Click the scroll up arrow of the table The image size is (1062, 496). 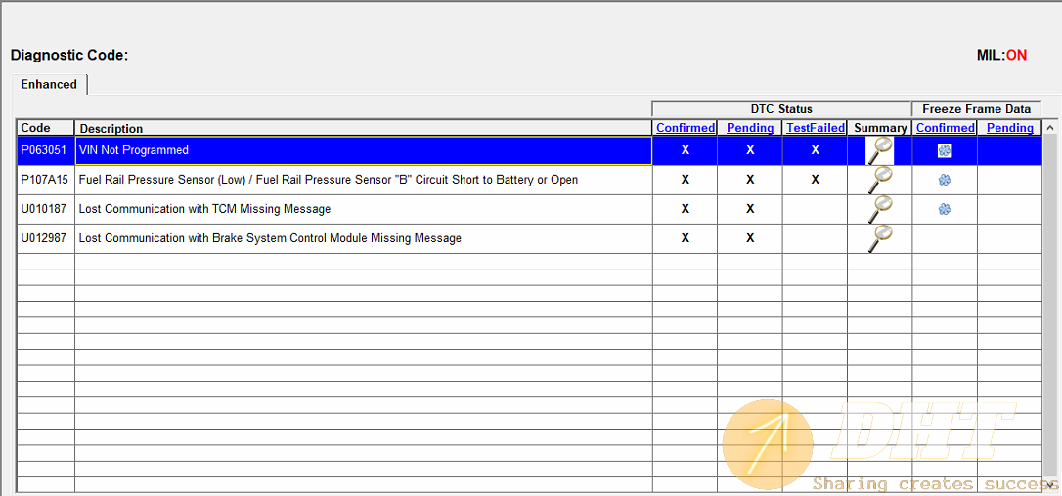tap(1050, 128)
